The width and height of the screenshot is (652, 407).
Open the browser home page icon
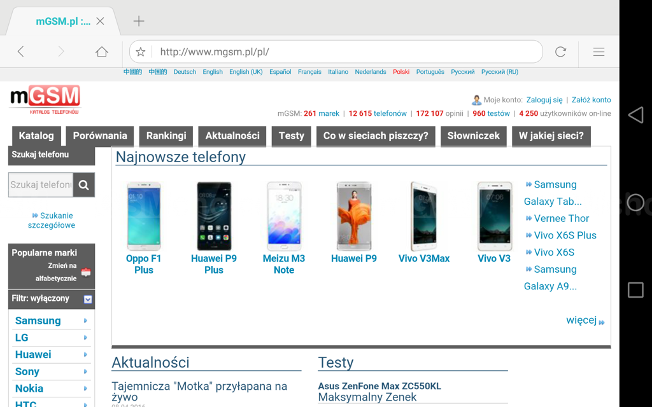point(102,52)
